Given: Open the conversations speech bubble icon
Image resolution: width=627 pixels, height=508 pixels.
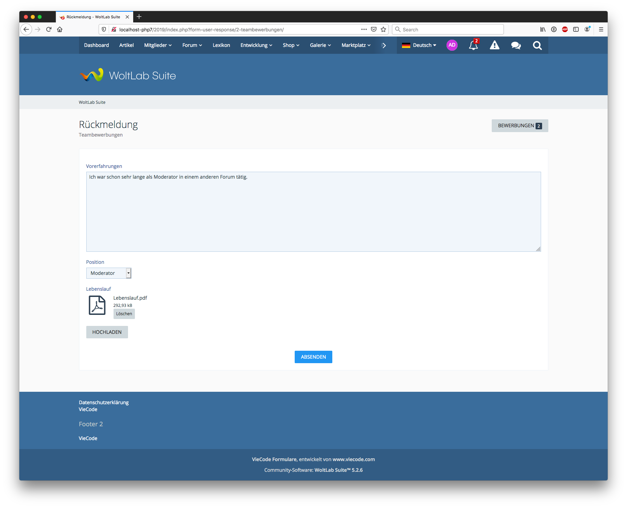Looking at the screenshot, I should (x=516, y=46).
